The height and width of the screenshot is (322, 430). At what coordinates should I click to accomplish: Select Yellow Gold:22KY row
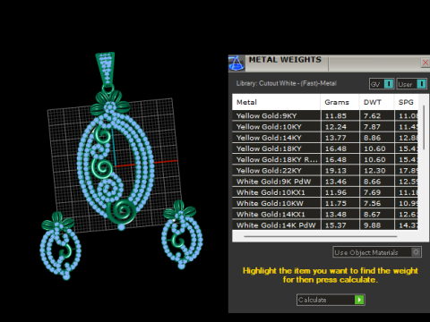click(325, 171)
